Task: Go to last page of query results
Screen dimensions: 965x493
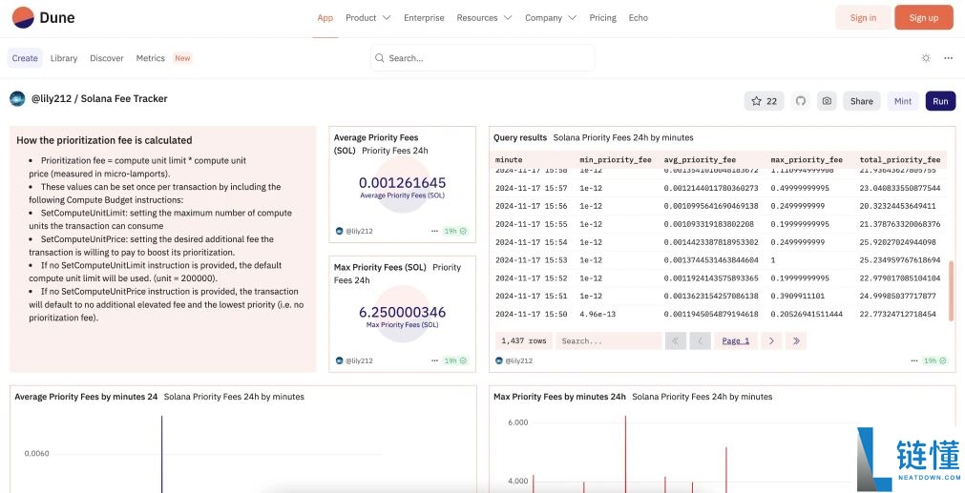Action: point(796,340)
